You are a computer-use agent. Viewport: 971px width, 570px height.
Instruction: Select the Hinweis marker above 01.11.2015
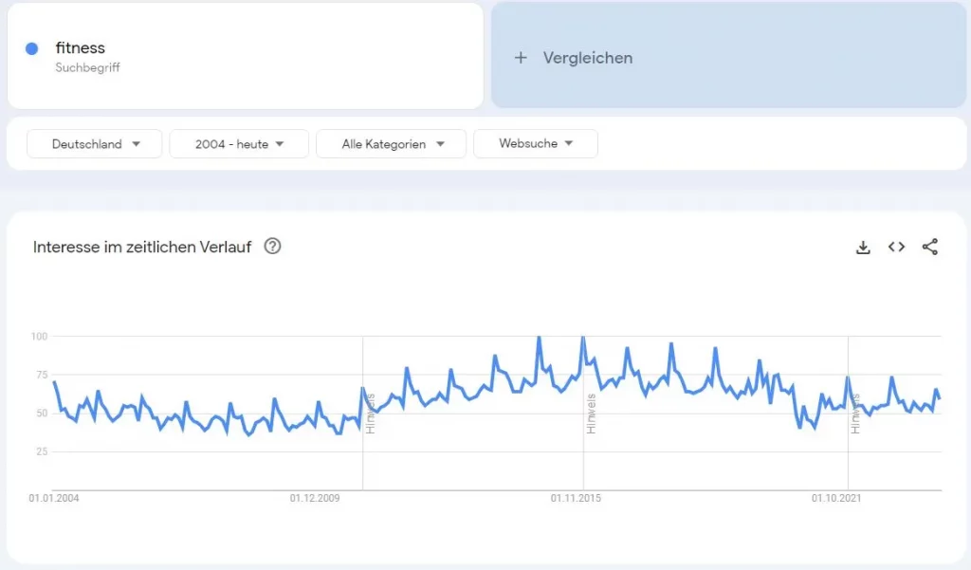tap(591, 414)
